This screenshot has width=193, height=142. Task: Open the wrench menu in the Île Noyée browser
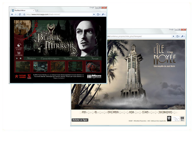click(183, 36)
